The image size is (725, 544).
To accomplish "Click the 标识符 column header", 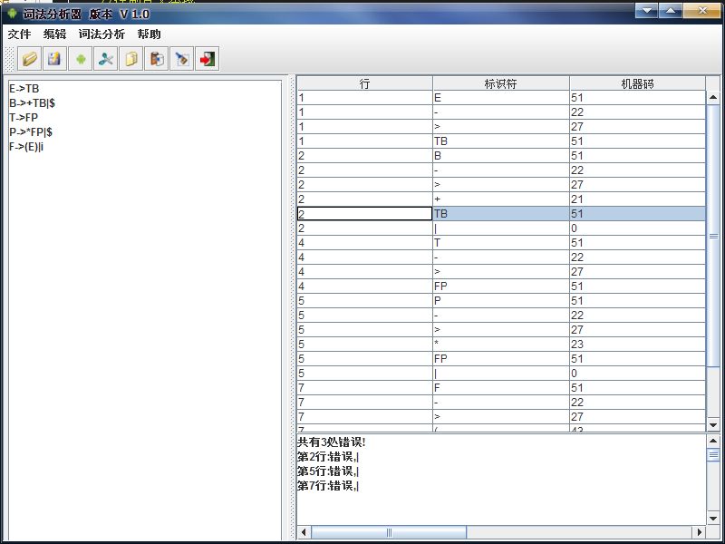I will 501,83.
